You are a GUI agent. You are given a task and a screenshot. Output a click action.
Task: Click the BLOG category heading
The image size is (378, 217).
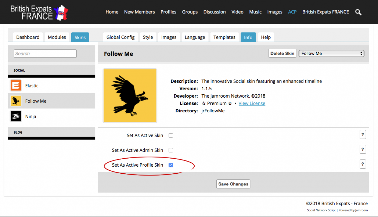18,132
